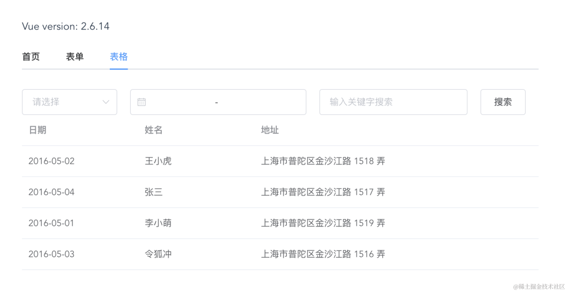The width and height of the screenshot is (567, 292).
Task: Click the 姓名 column header
Action: [x=154, y=130]
